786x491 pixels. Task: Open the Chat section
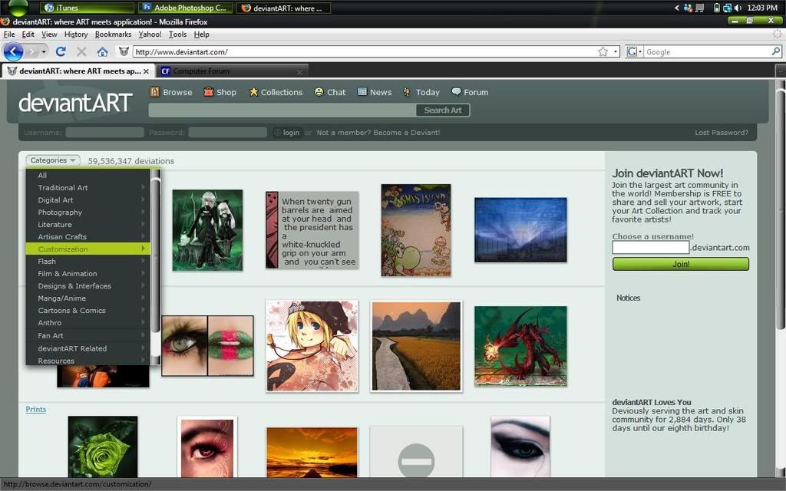pos(330,92)
